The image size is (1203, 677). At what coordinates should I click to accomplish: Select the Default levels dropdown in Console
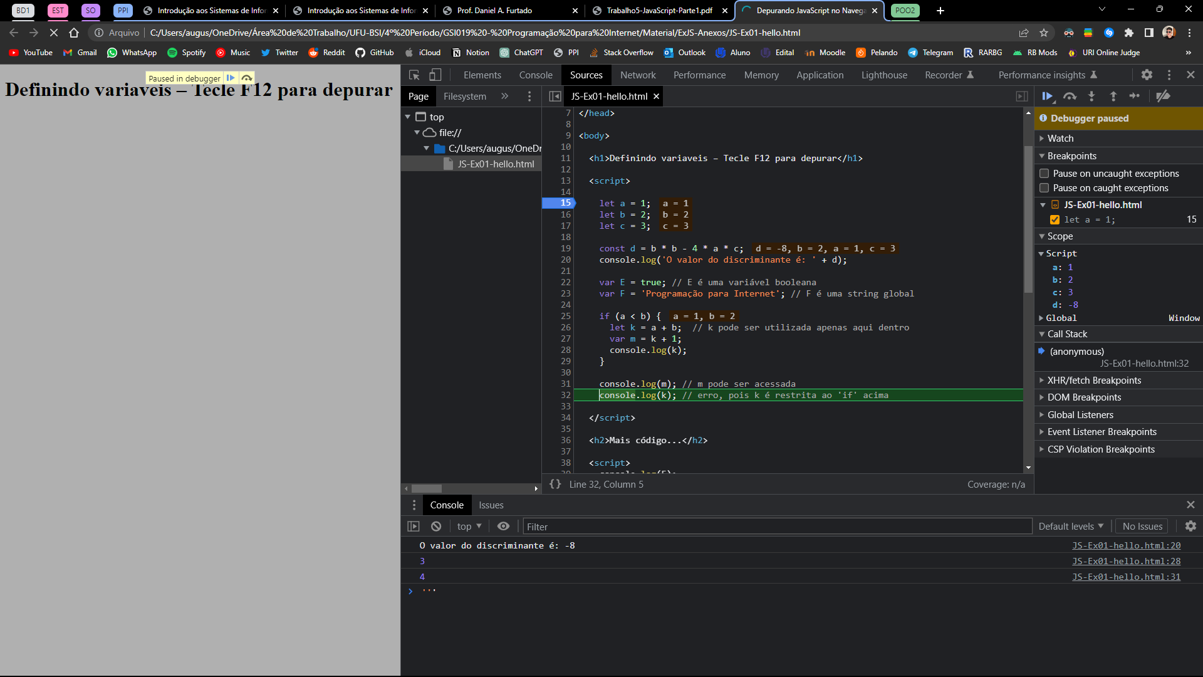(1071, 527)
